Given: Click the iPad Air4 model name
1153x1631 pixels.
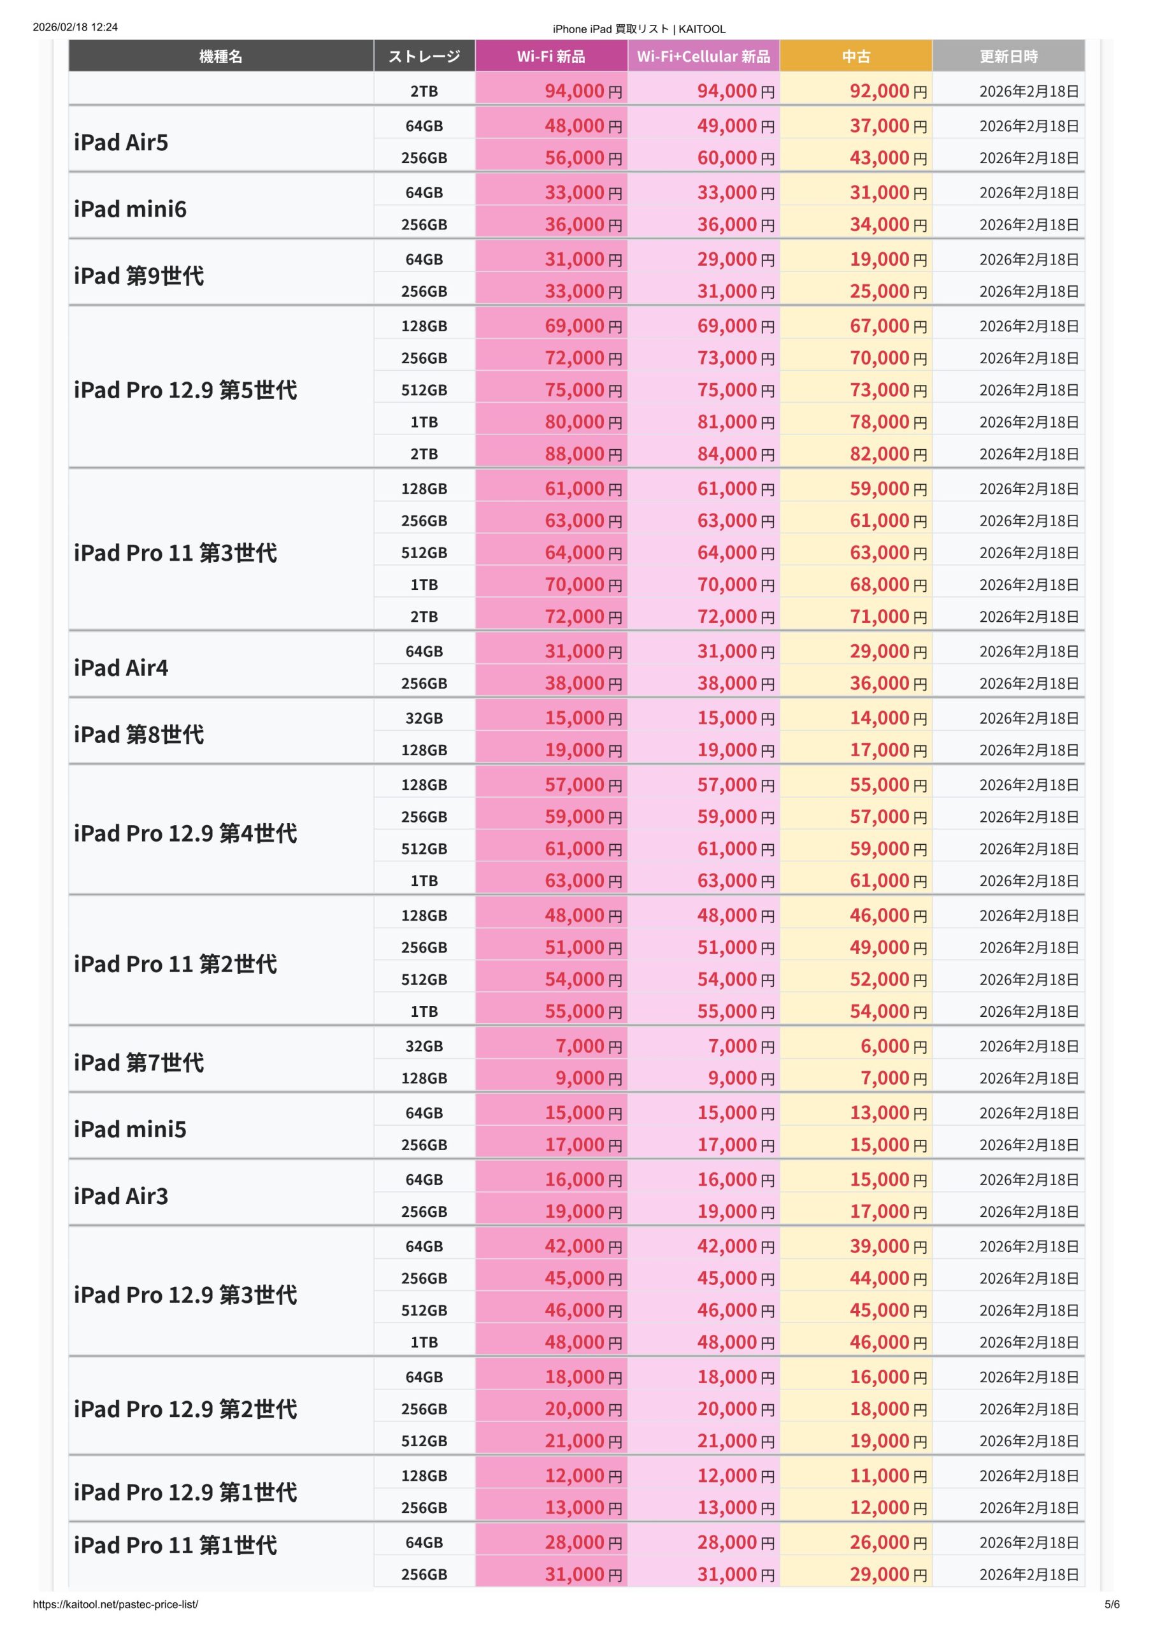Looking at the screenshot, I should point(122,668).
